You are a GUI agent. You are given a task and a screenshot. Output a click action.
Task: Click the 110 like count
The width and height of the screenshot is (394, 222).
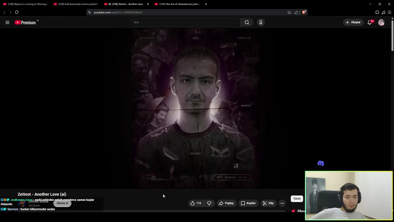click(199, 203)
